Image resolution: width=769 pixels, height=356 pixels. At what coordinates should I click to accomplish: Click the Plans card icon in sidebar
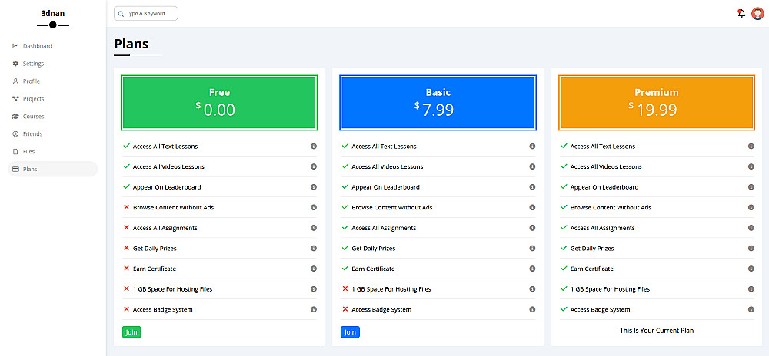point(15,170)
